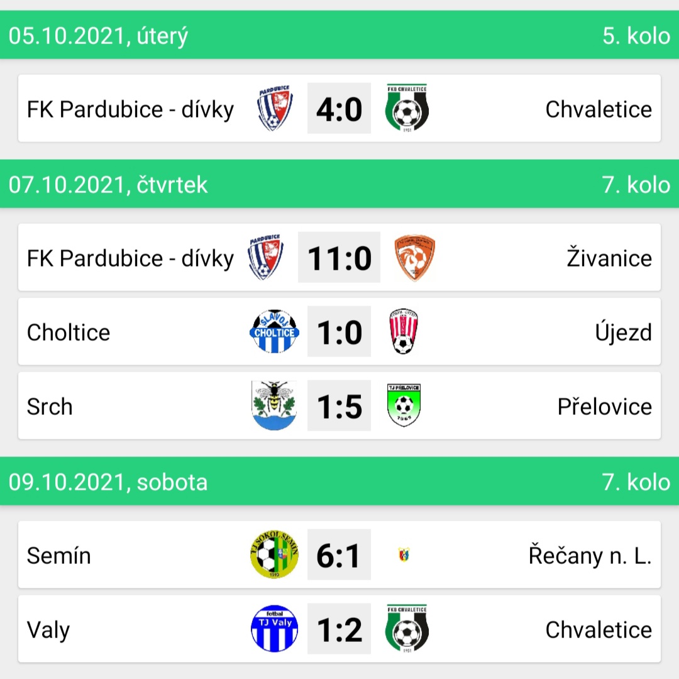
Task: Open the 6:1 Semín score box
Action: coord(339,555)
